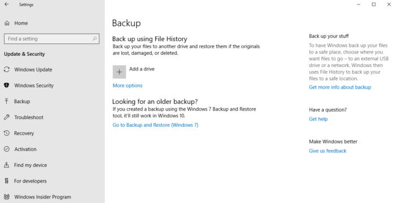This screenshot has height=203, width=395.
Task: Click the Windows Security shield icon
Action: click(7, 85)
